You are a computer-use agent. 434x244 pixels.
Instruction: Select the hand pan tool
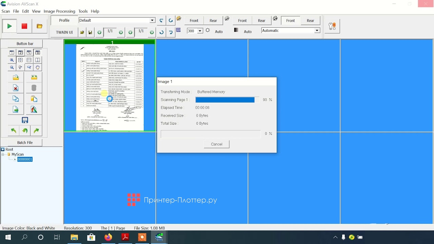pyautogui.click(x=38, y=67)
